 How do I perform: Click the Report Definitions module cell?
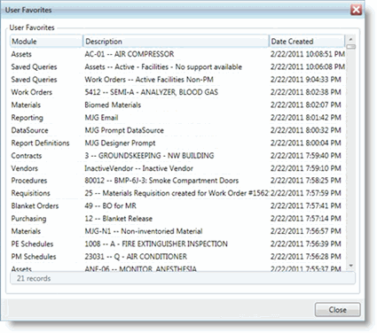[40, 143]
